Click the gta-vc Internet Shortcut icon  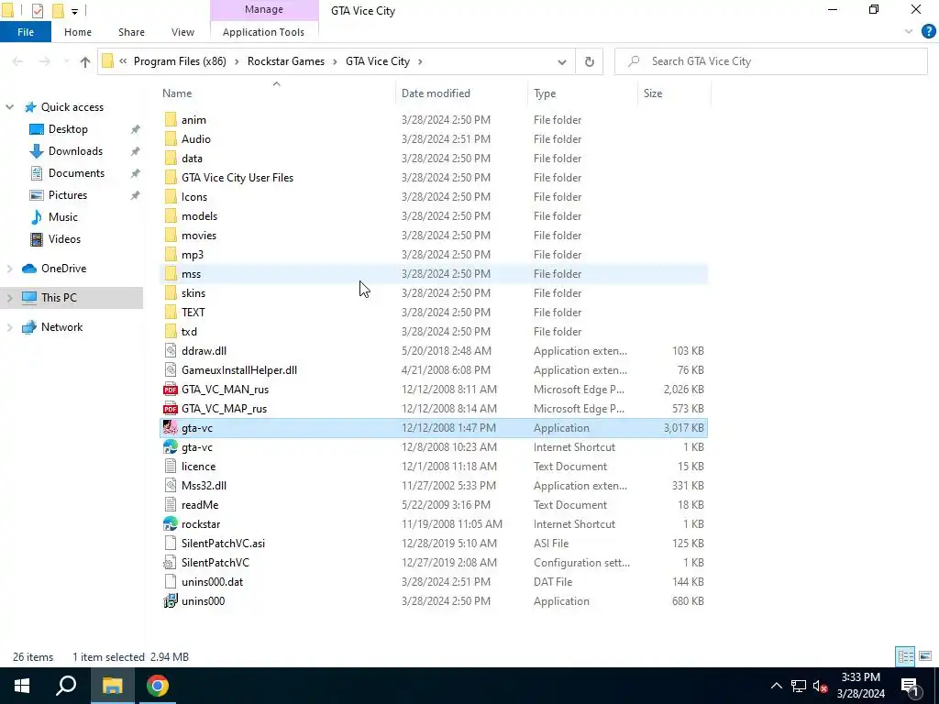click(170, 447)
